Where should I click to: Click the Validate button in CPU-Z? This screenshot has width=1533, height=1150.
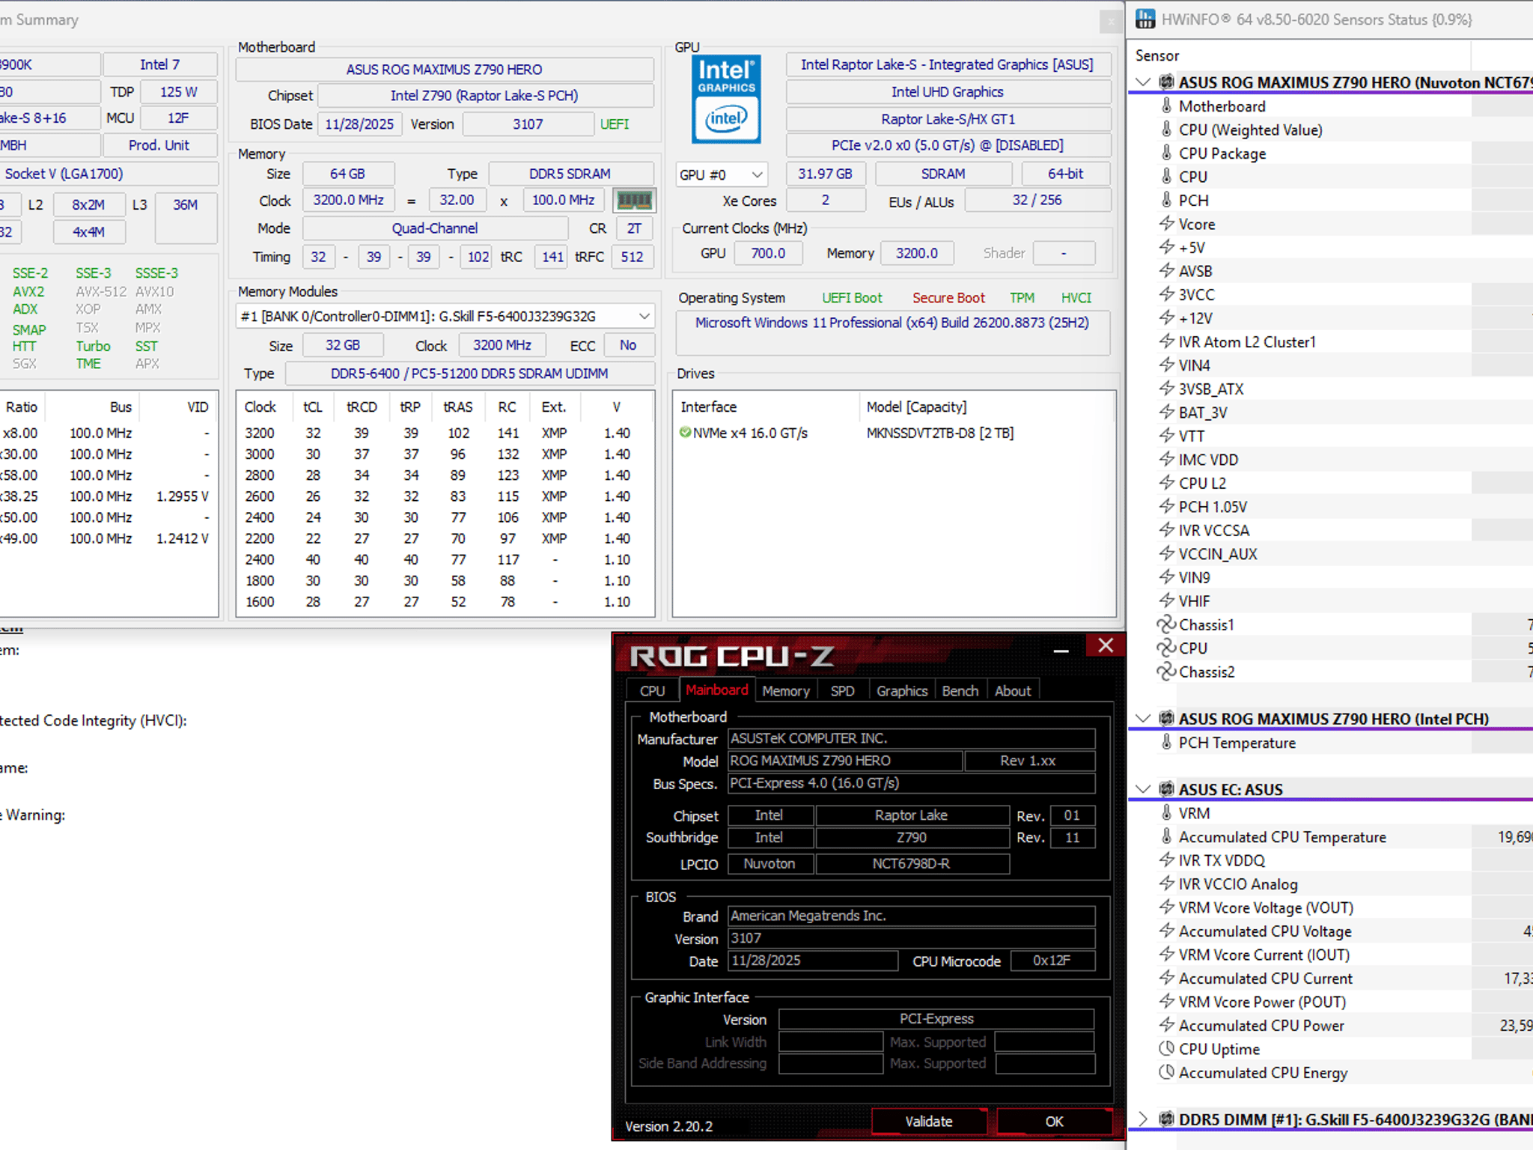tap(929, 1121)
